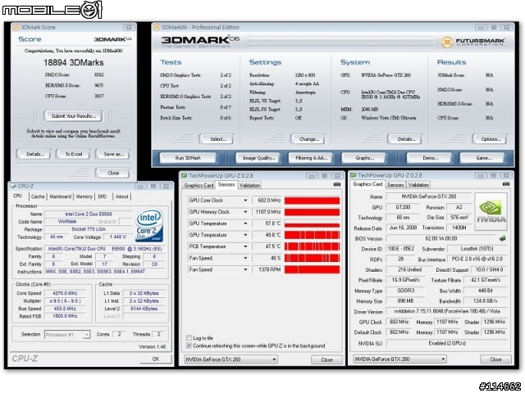Open the Fan Speed RPM sensor dropdown
This screenshot has width=525, height=393.
tap(245, 269)
